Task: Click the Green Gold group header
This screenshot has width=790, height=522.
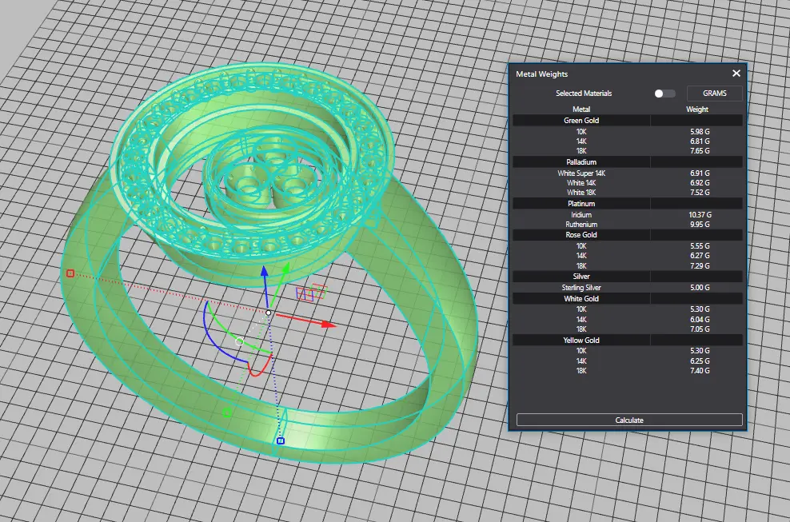Action: click(581, 121)
